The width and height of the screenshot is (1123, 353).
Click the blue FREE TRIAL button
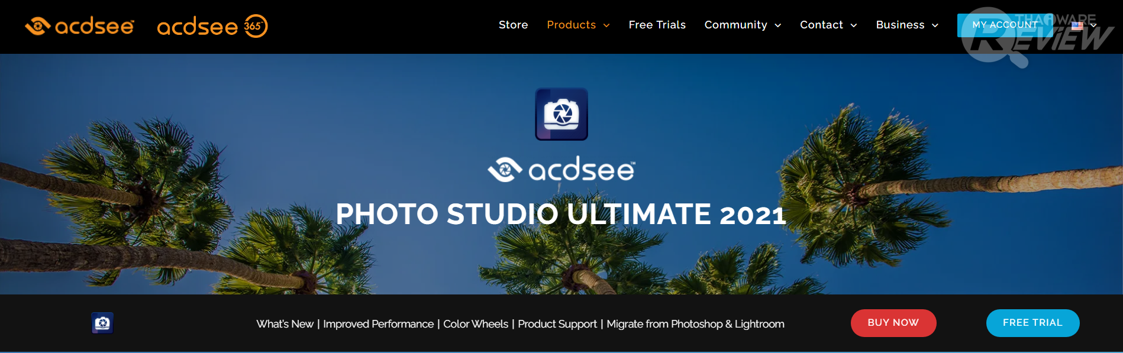[x=1033, y=323]
